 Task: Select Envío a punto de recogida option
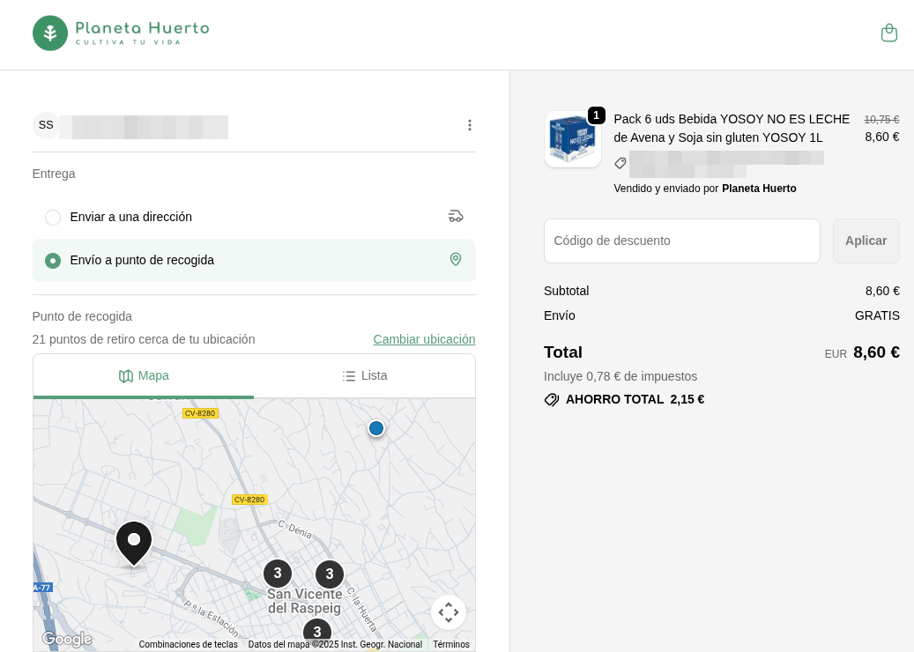click(254, 260)
